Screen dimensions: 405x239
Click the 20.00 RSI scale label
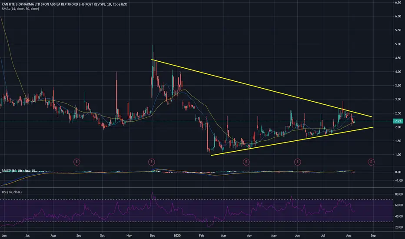point(398,227)
